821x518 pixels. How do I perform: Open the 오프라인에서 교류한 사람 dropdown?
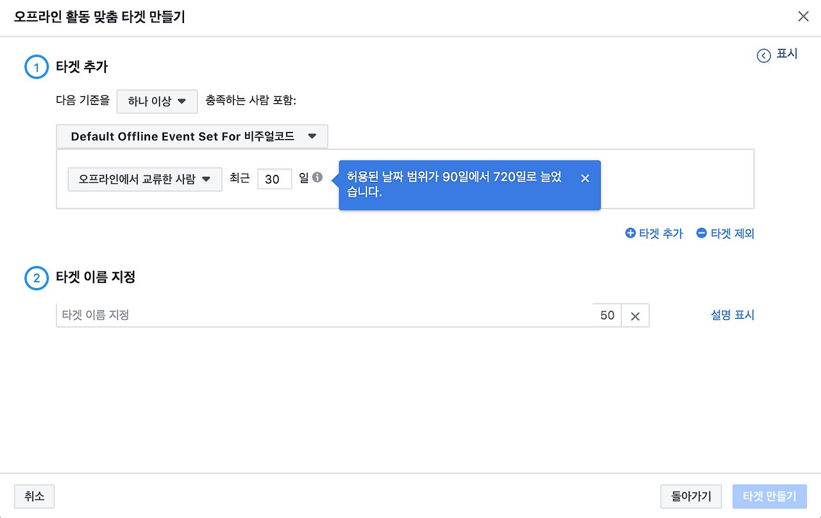[x=144, y=179]
